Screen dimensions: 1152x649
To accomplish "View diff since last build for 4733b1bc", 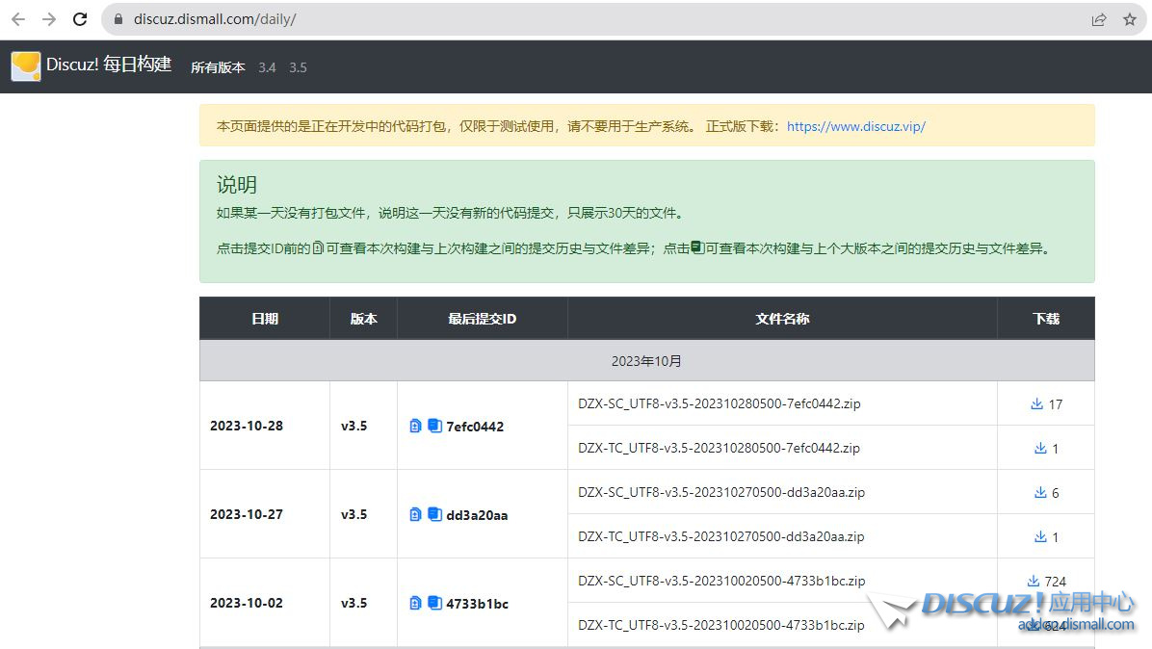I will (415, 604).
